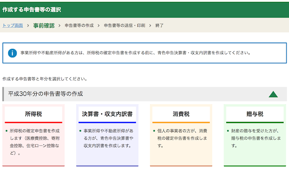
Task: Click the 事前確認 breadcrumb step
Action: (x=44, y=25)
